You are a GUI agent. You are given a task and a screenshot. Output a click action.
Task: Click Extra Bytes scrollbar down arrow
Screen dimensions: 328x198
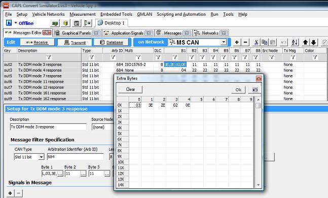pyautogui.click(x=258, y=185)
